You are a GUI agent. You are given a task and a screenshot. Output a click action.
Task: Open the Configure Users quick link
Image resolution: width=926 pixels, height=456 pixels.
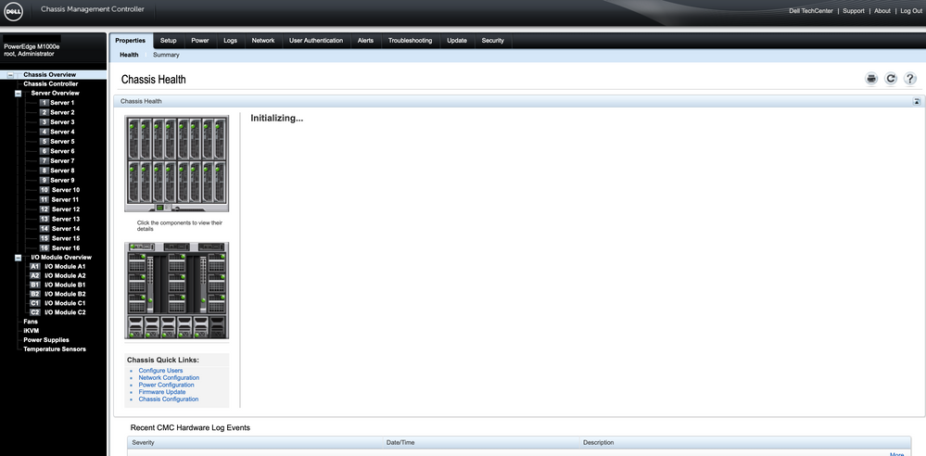pos(160,371)
